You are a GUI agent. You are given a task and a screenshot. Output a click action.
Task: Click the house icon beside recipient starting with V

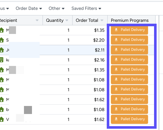[2, 119]
